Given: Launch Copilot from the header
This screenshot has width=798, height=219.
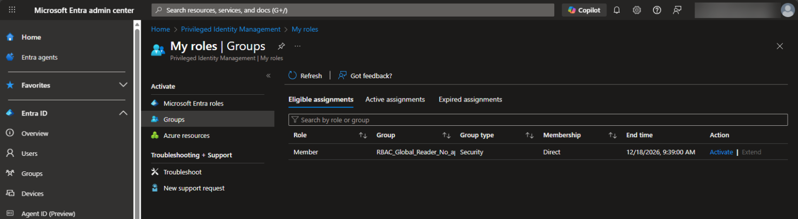Looking at the screenshot, I should (584, 10).
